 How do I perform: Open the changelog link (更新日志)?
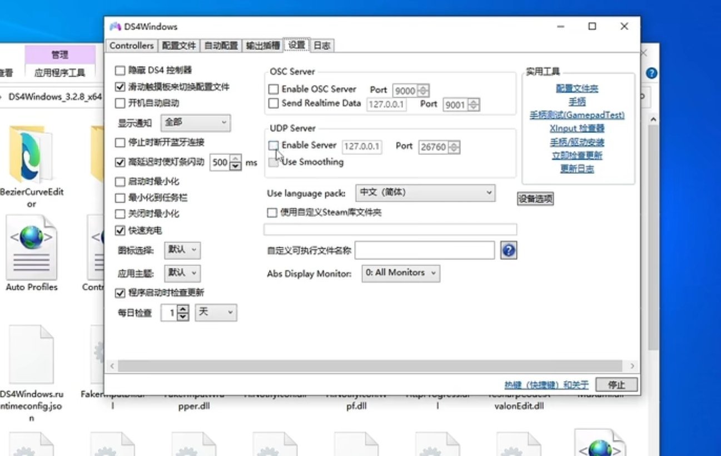coord(577,169)
